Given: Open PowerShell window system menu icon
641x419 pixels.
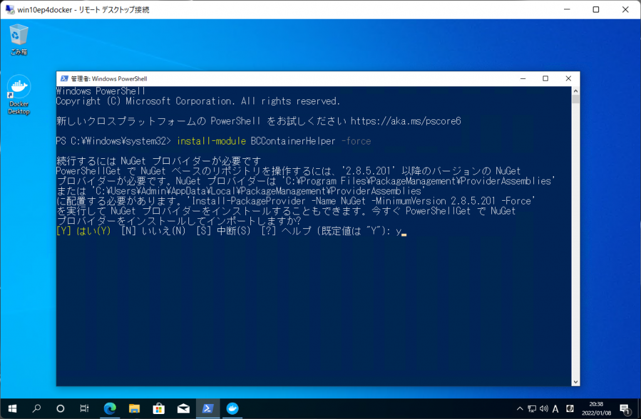Looking at the screenshot, I should click(x=64, y=79).
